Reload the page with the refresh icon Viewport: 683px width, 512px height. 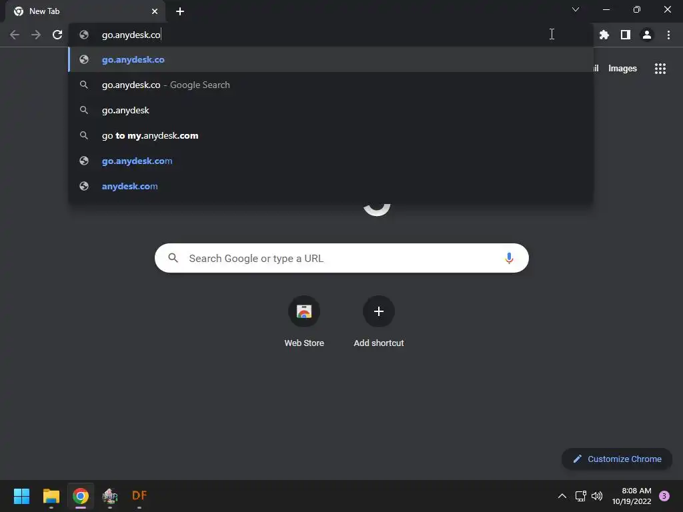pos(57,35)
